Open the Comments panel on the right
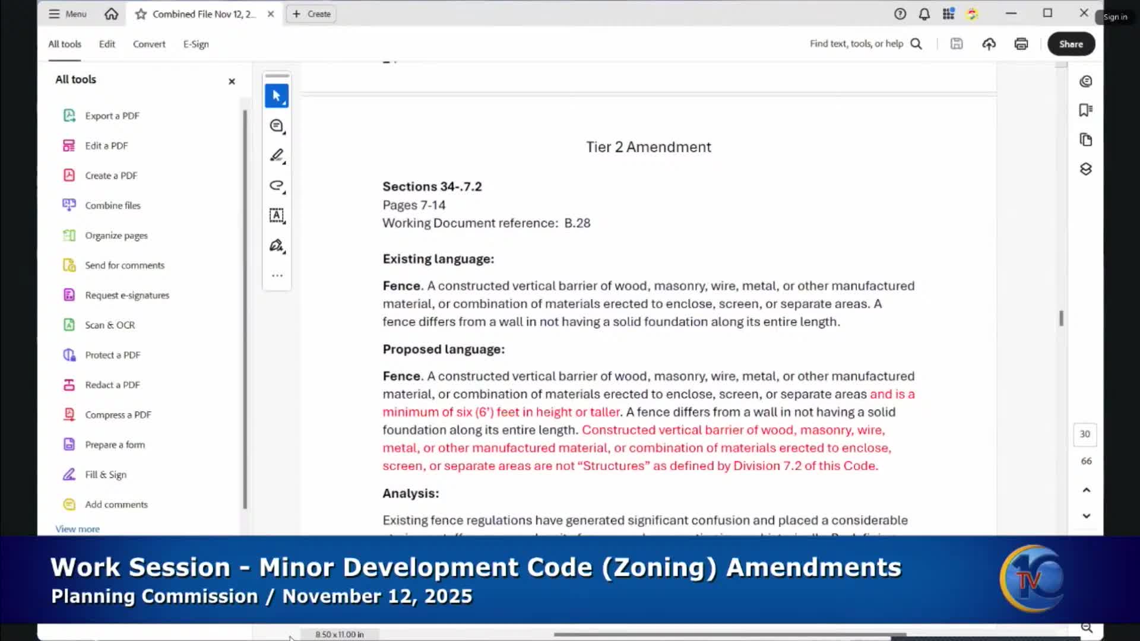Screen dimensions: 1140x641 coord(1086,81)
